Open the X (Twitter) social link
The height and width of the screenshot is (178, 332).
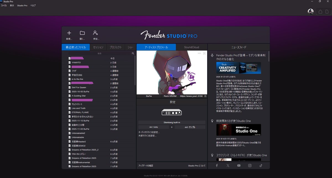[x=228, y=166]
